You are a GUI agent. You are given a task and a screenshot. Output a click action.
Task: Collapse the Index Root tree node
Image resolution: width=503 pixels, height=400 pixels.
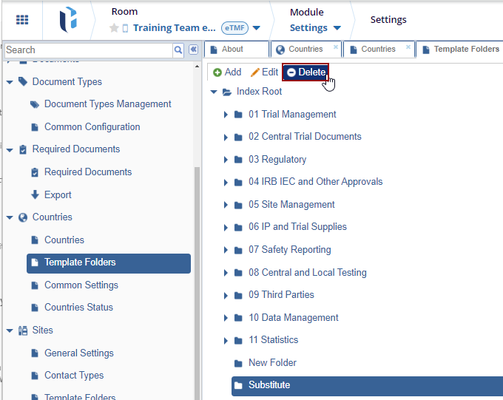[x=214, y=92]
